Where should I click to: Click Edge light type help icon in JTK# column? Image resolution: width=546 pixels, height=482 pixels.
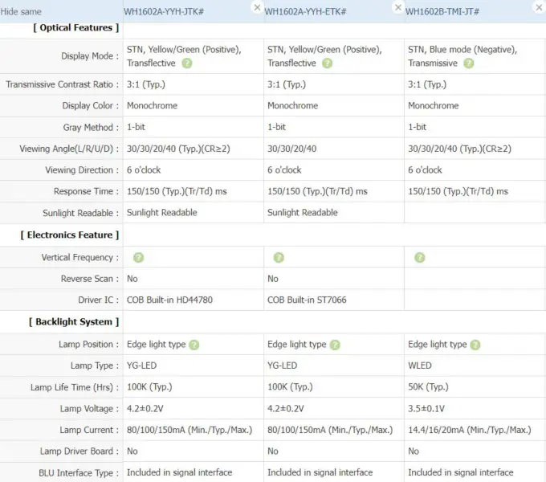(x=194, y=345)
